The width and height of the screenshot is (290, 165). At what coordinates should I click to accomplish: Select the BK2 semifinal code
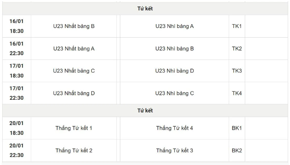[237, 150]
